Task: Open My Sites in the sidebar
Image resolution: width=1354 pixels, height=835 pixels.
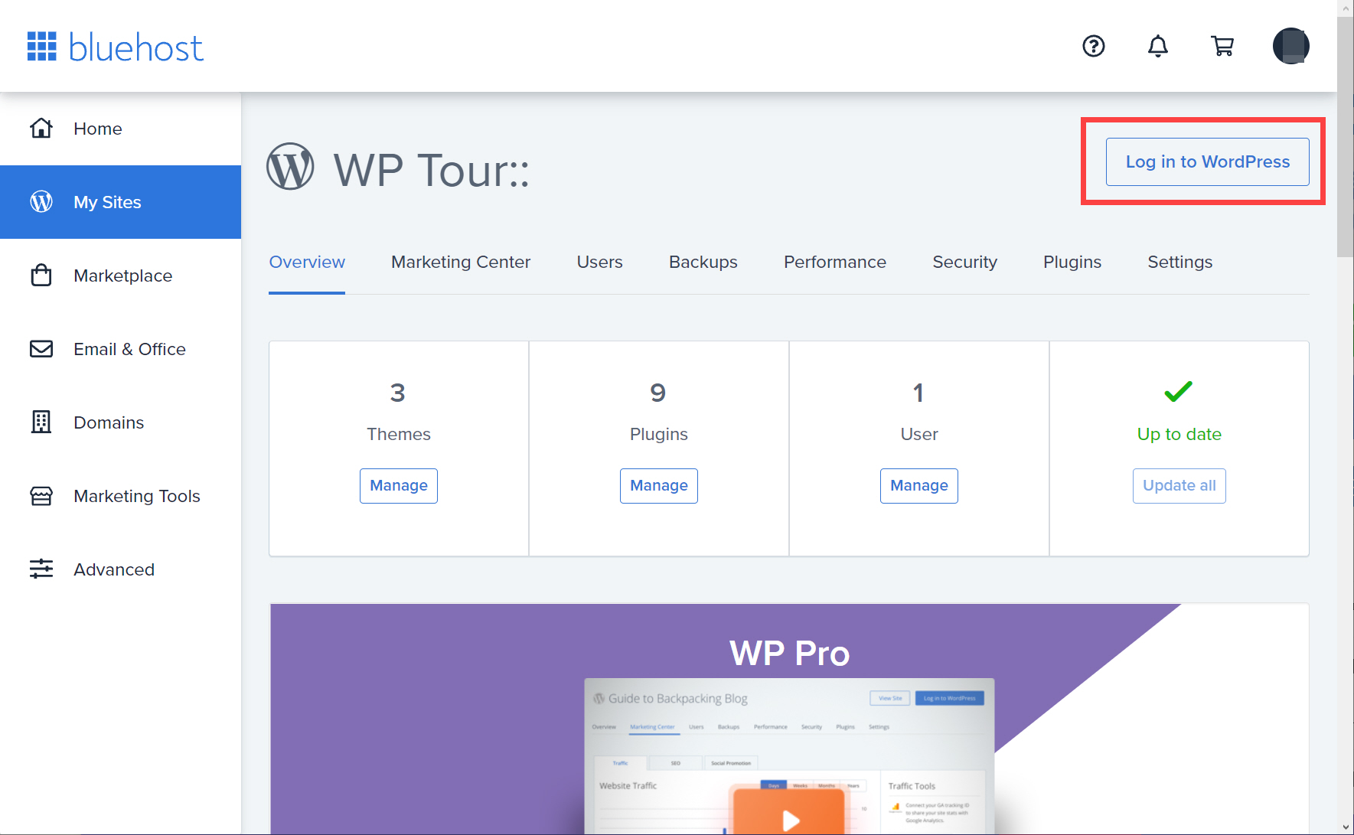Action: [120, 202]
